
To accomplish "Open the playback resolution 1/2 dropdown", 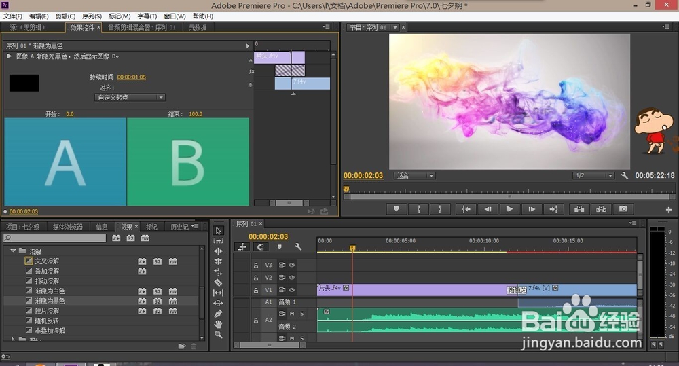I will [593, 175].
